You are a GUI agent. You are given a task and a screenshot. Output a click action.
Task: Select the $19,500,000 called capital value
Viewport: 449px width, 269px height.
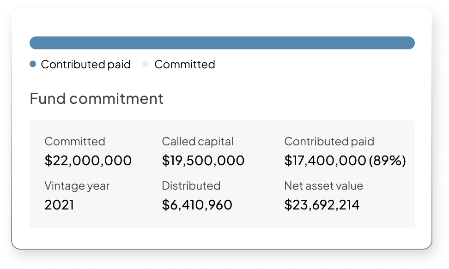click(x=203, y=160)
